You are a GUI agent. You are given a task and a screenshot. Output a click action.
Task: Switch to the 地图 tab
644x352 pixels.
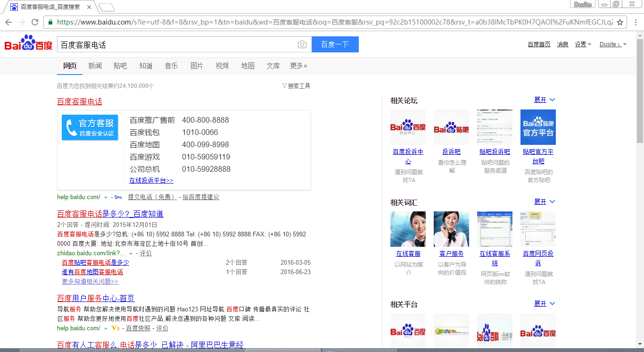[248, 66]
